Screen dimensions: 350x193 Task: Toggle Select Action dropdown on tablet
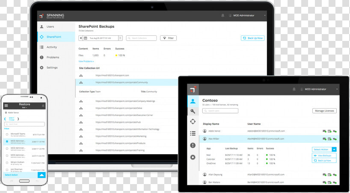click(x=334, y=150)
